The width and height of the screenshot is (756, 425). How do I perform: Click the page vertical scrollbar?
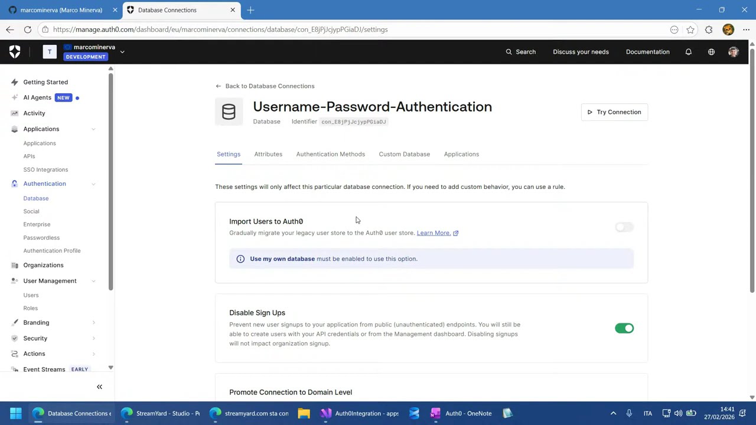752,171
